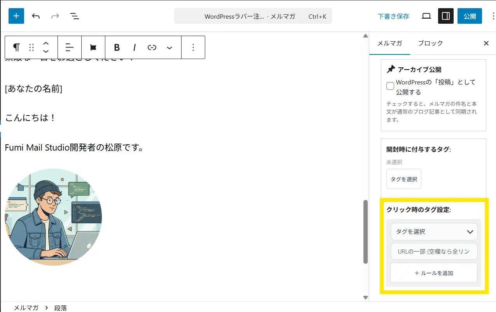Expand more rich text formatting options
496x312 pixels.
(169, 47)
